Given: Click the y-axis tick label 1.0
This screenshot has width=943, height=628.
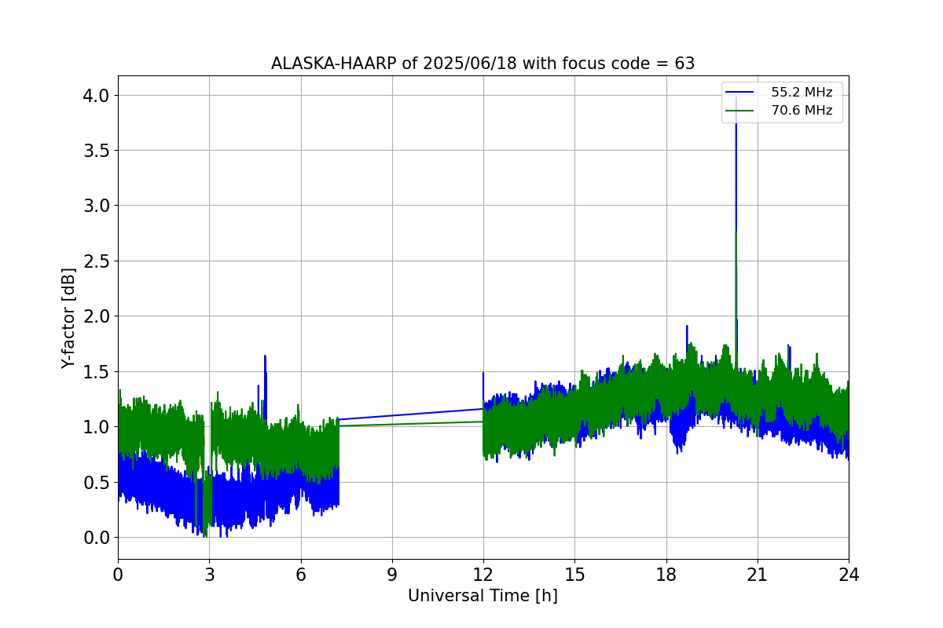Looking at the screenshot, I should click(x=97, y=427).
